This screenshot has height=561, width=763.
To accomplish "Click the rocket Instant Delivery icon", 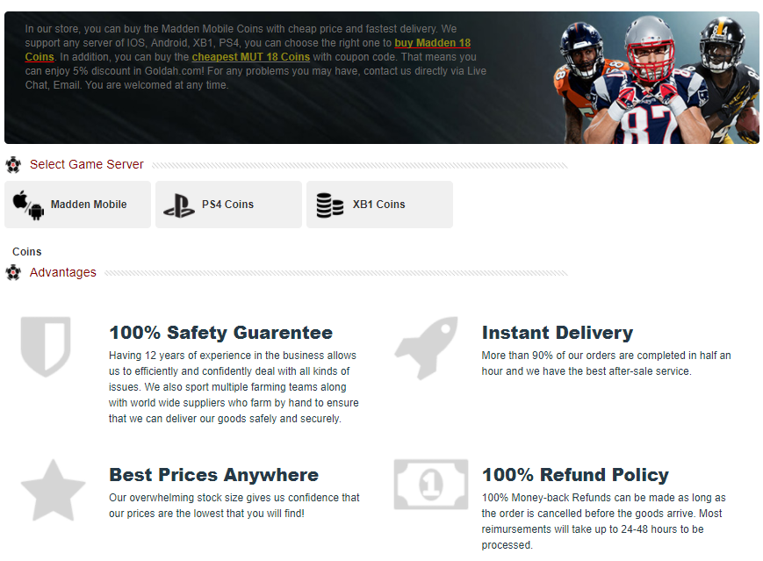I will [x=427, y=348].
